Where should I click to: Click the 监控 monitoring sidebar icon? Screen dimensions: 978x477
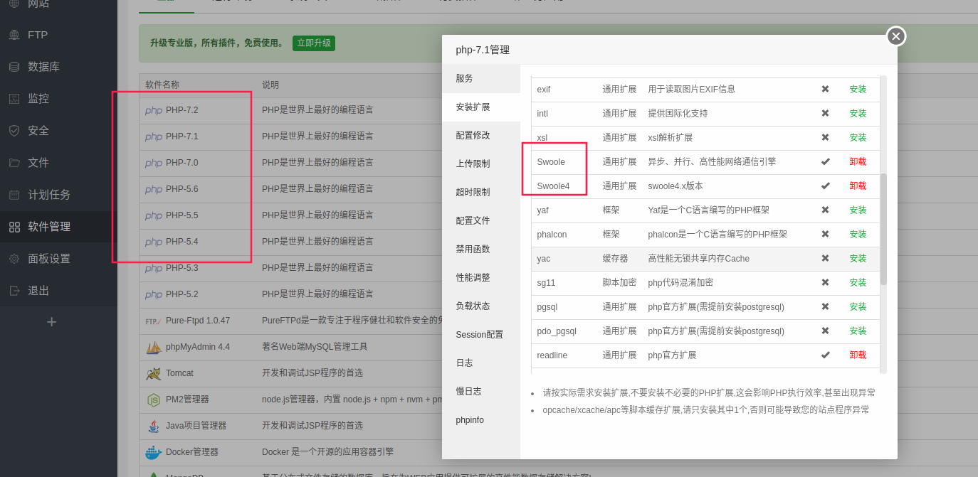[x=14, y=99]
